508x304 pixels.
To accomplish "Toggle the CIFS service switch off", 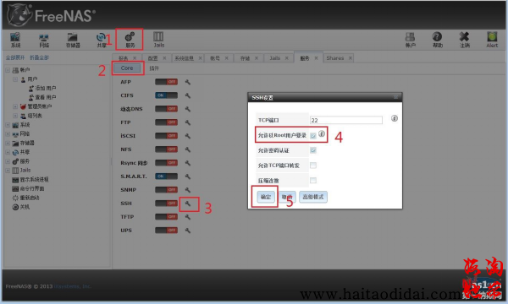I will [x=166, y=95].
